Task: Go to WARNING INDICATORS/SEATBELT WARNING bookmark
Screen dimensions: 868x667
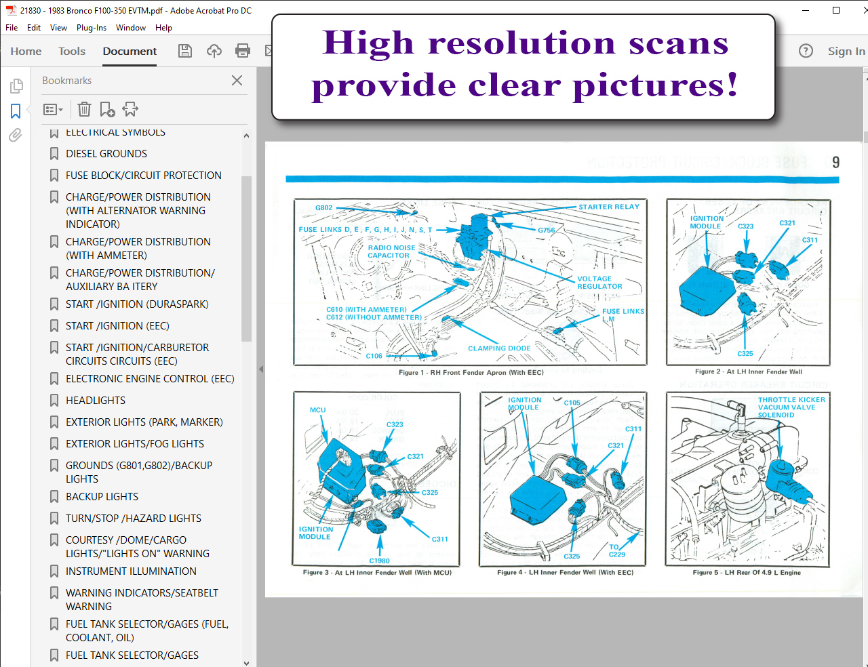Action: (x=142, y=600)
